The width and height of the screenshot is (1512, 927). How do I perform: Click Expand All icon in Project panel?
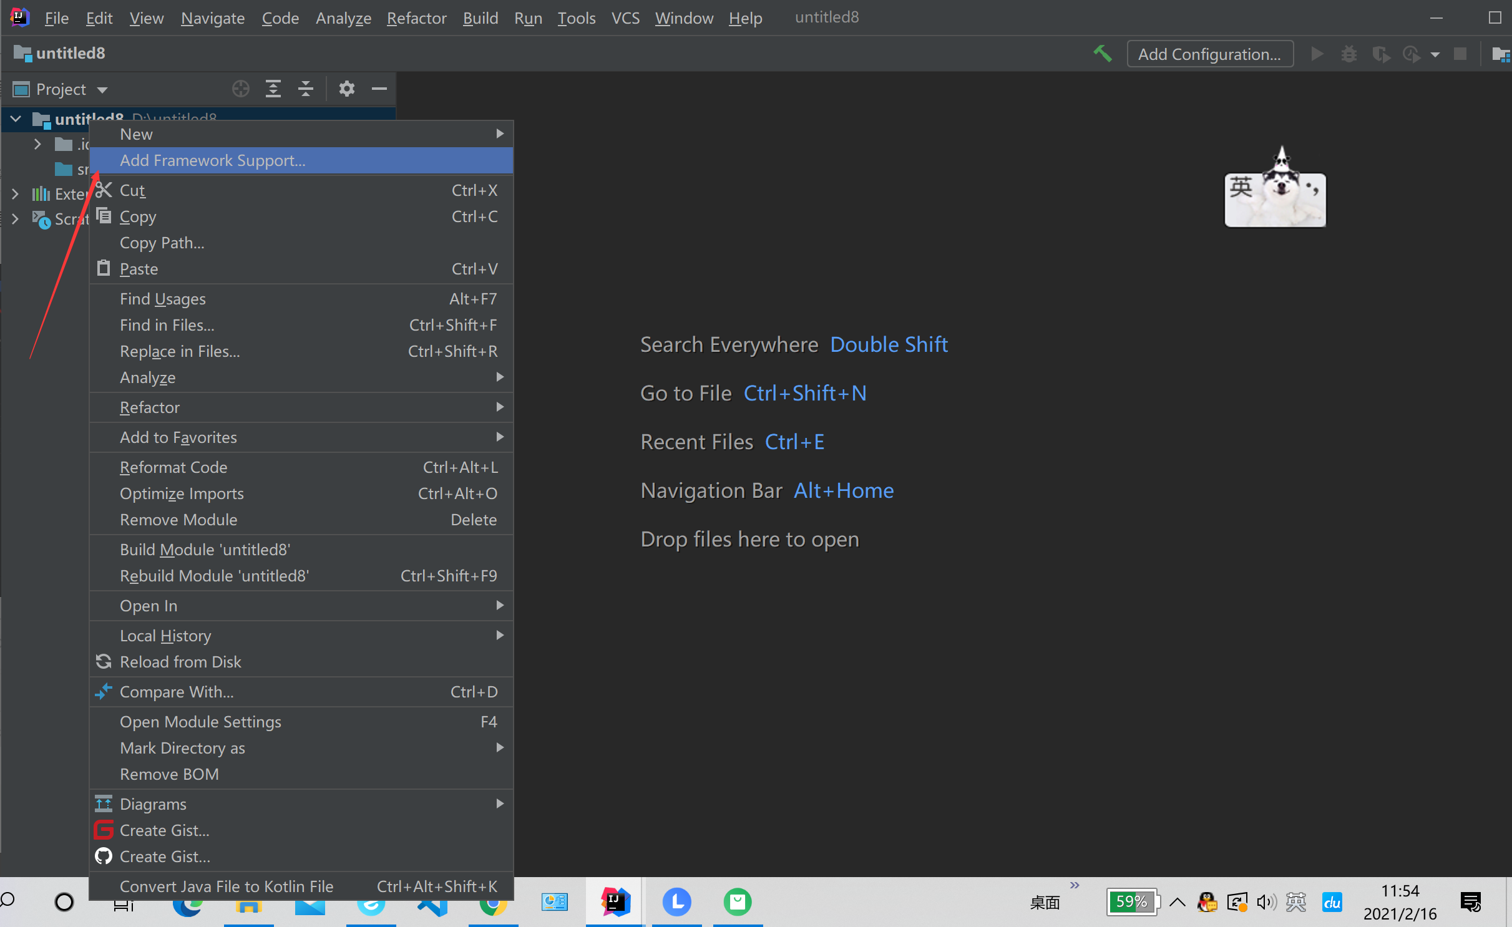[x=273, y=89]
